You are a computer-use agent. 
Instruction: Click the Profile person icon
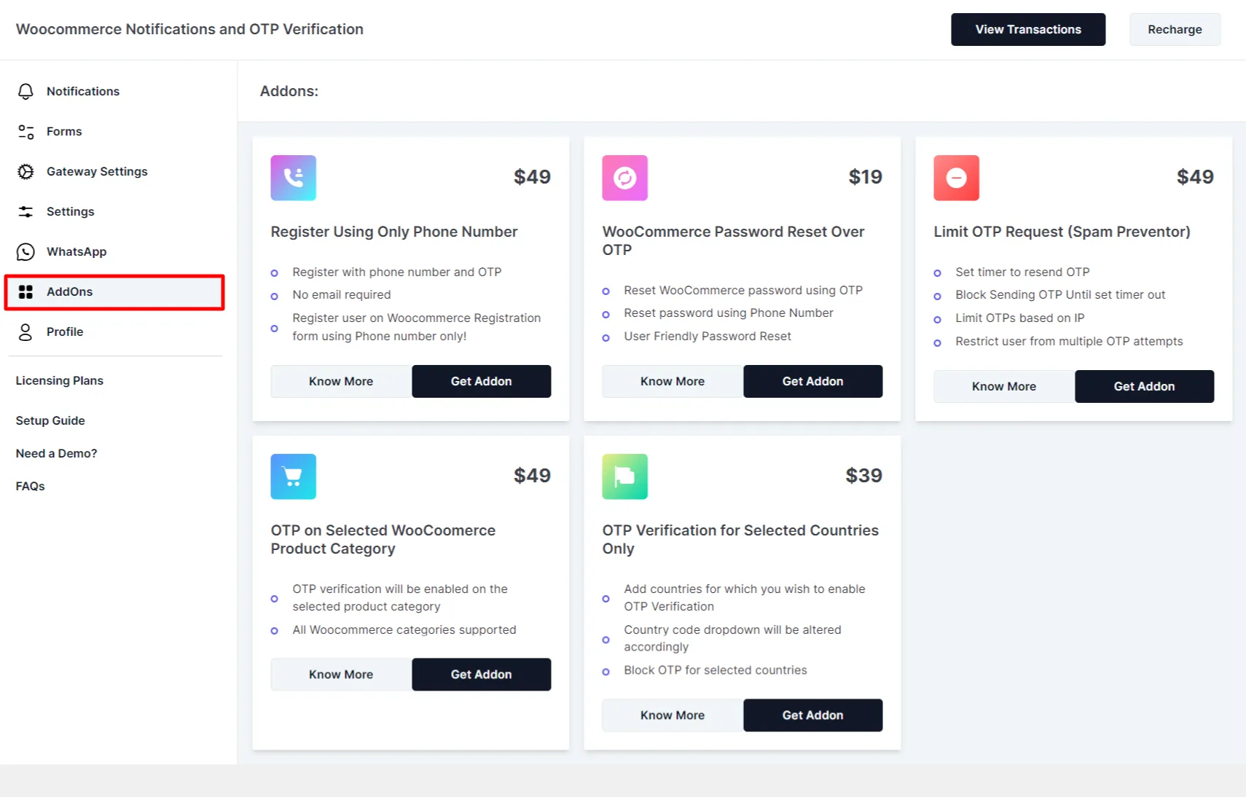(x=26, y=331)
